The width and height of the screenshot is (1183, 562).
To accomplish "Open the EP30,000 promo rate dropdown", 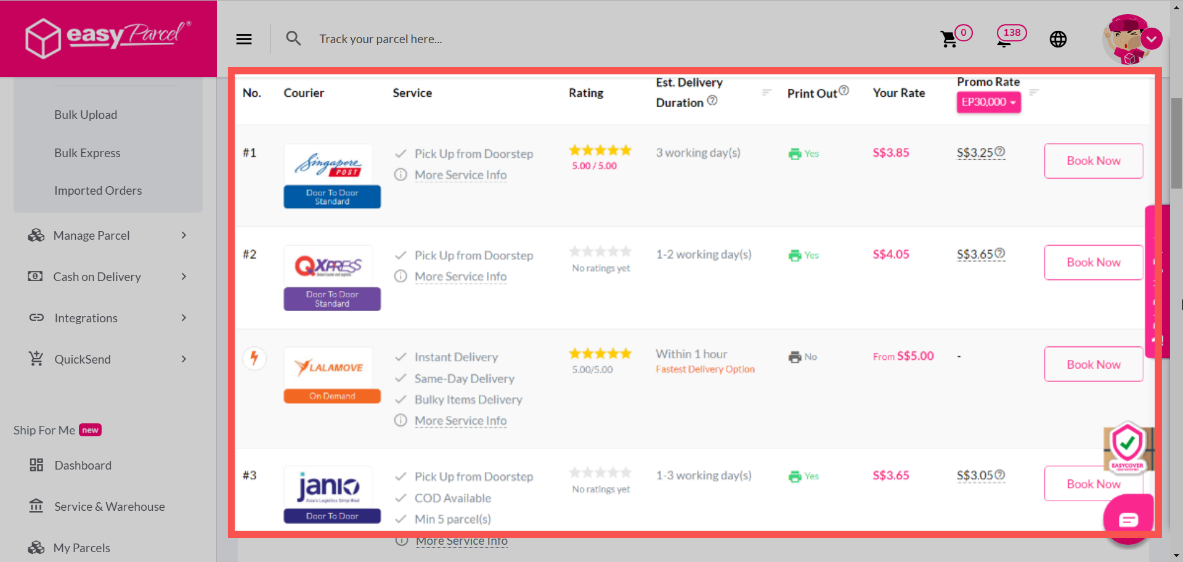I will click(988, 102).
